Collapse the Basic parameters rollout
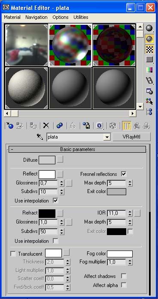Screen dimensions: 158x299 coord(77,149)
